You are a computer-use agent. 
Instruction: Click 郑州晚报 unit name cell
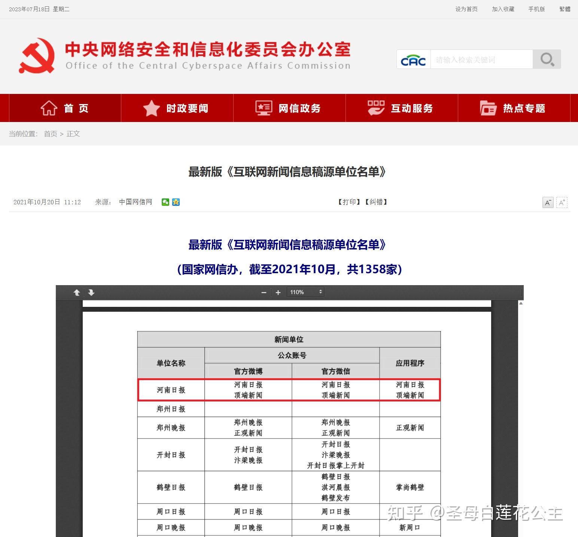(x=171, y=428)
